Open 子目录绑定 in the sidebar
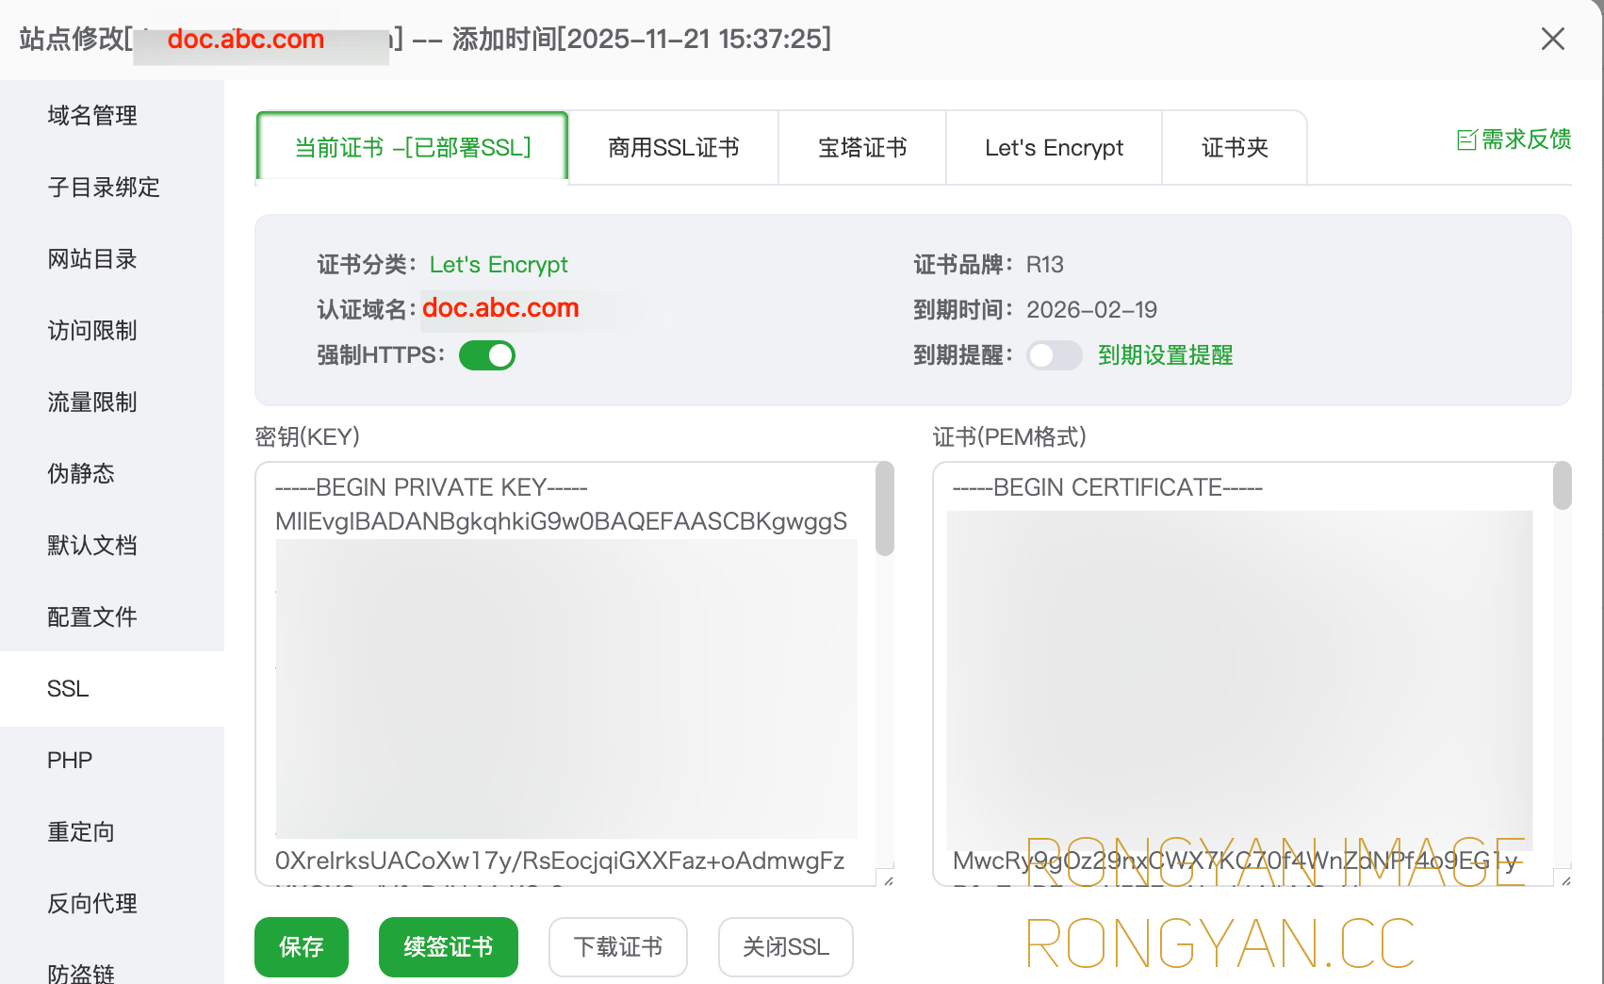 112,187
